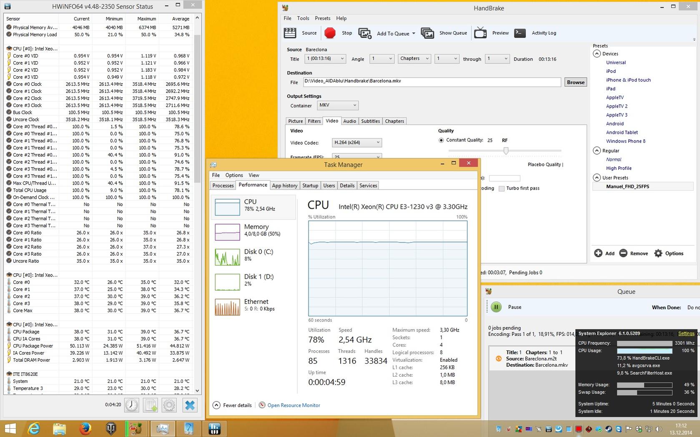Open the Show Queue icon in HandBrake
The width and height of the screenshot is (700, 437).
click(x=427, y=33)
